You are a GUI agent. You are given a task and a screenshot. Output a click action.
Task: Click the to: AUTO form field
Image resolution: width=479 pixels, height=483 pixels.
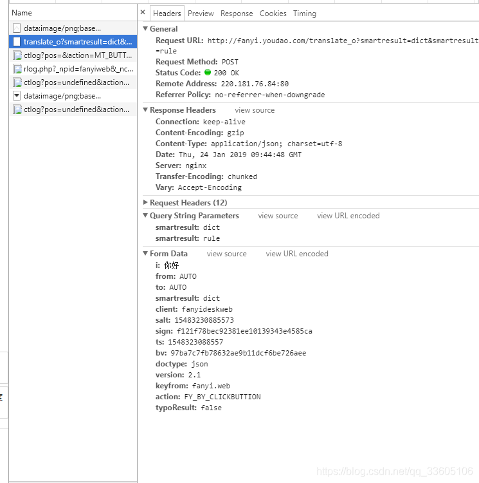click(x=171, y=287)
